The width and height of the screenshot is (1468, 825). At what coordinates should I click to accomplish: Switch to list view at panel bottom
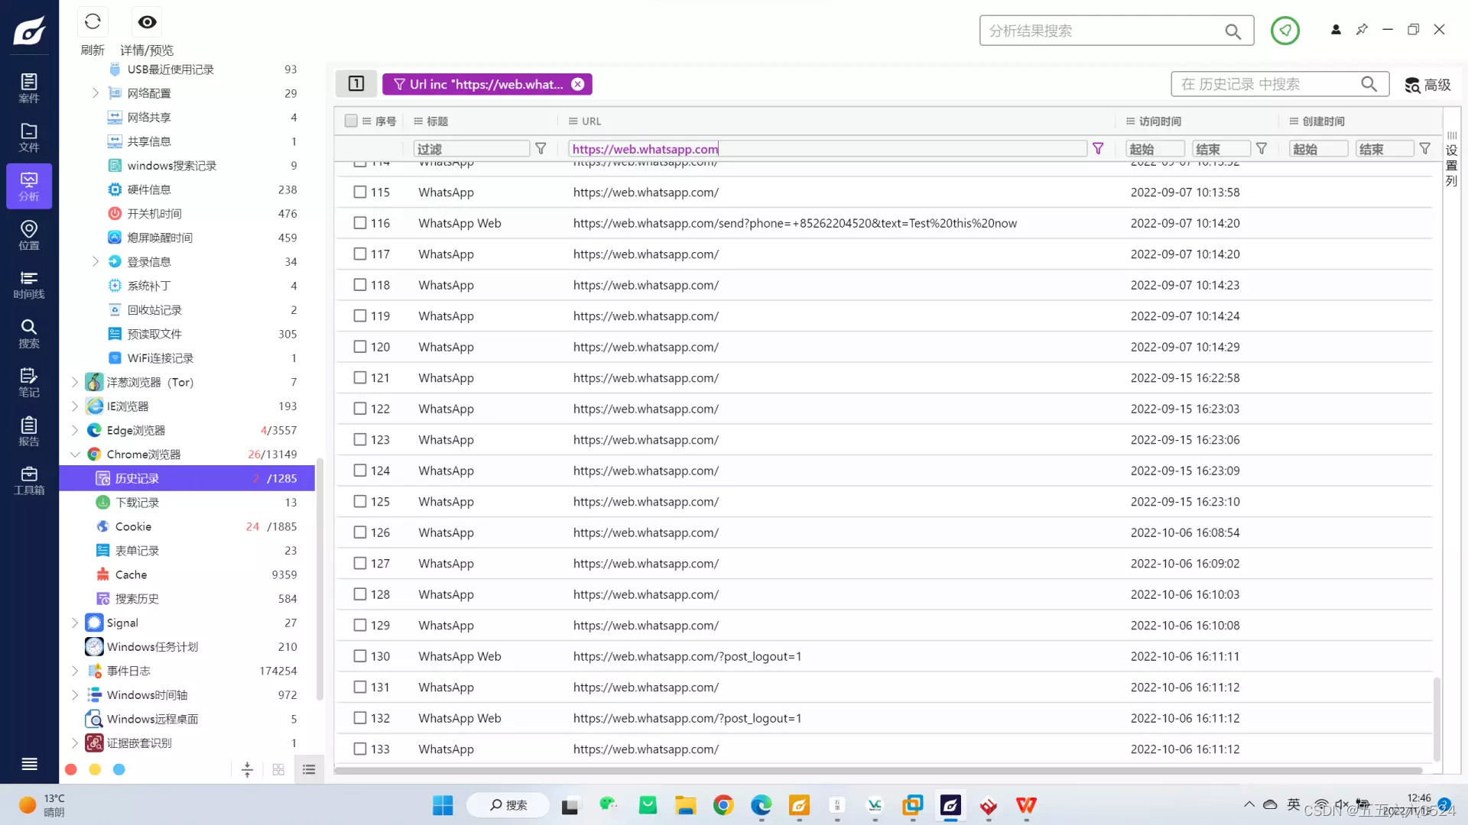click(309, 770)
